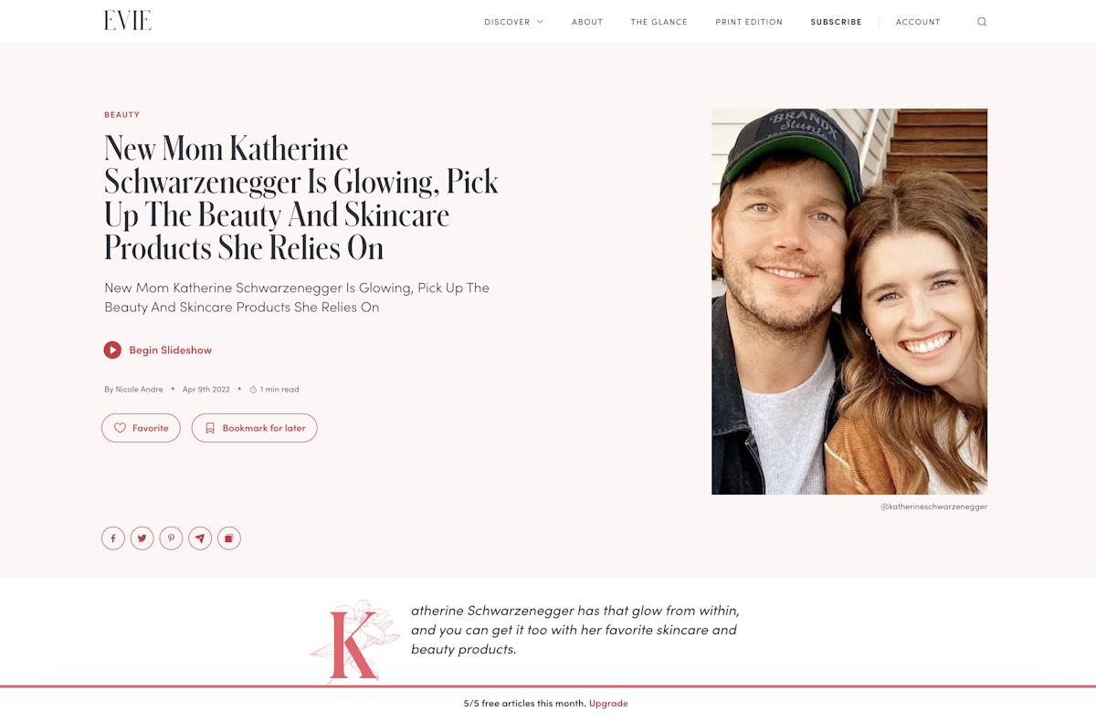Toggle Favorite heart button
The height and width of the screenshot is (721, 1096).
coord(141,428)
